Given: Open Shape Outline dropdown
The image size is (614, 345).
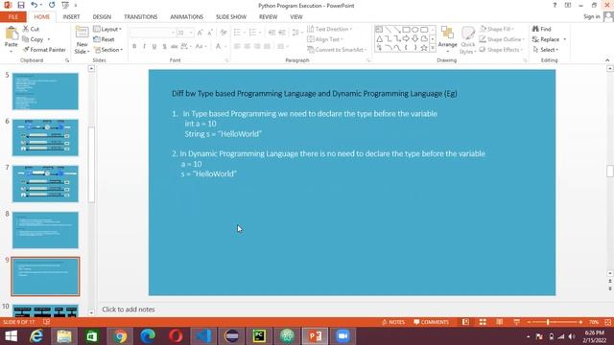Looking at the screenshot, I should point(502,39).
